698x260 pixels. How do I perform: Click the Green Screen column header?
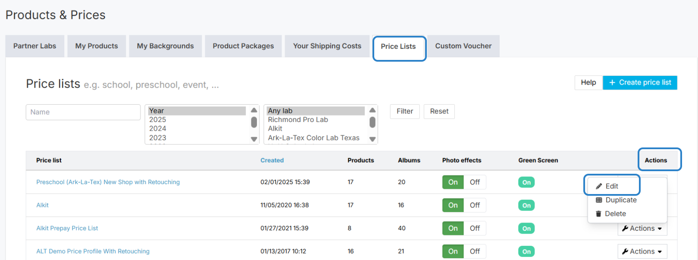click(538, 160)
